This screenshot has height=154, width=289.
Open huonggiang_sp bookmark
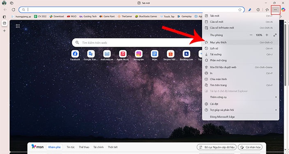[x=21, y=16]
